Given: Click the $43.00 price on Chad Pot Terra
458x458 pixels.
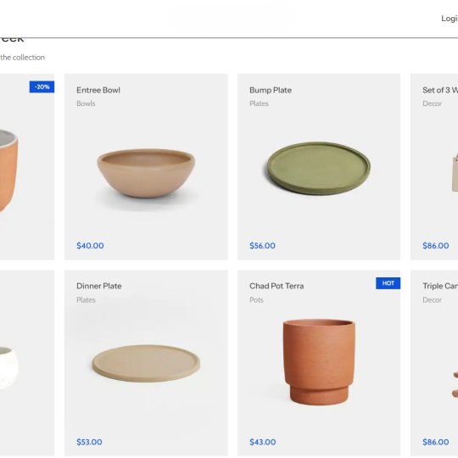Looking at the screenshot, I should pos(263,442).
